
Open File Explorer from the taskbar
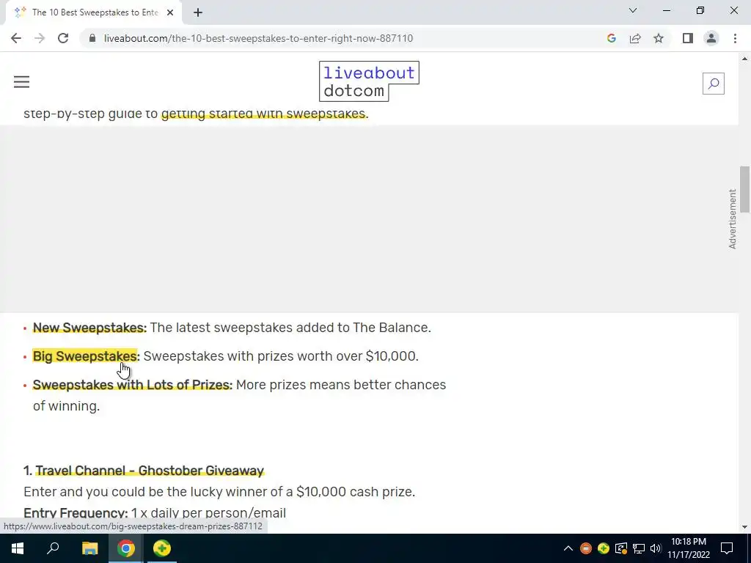point(89,548)
